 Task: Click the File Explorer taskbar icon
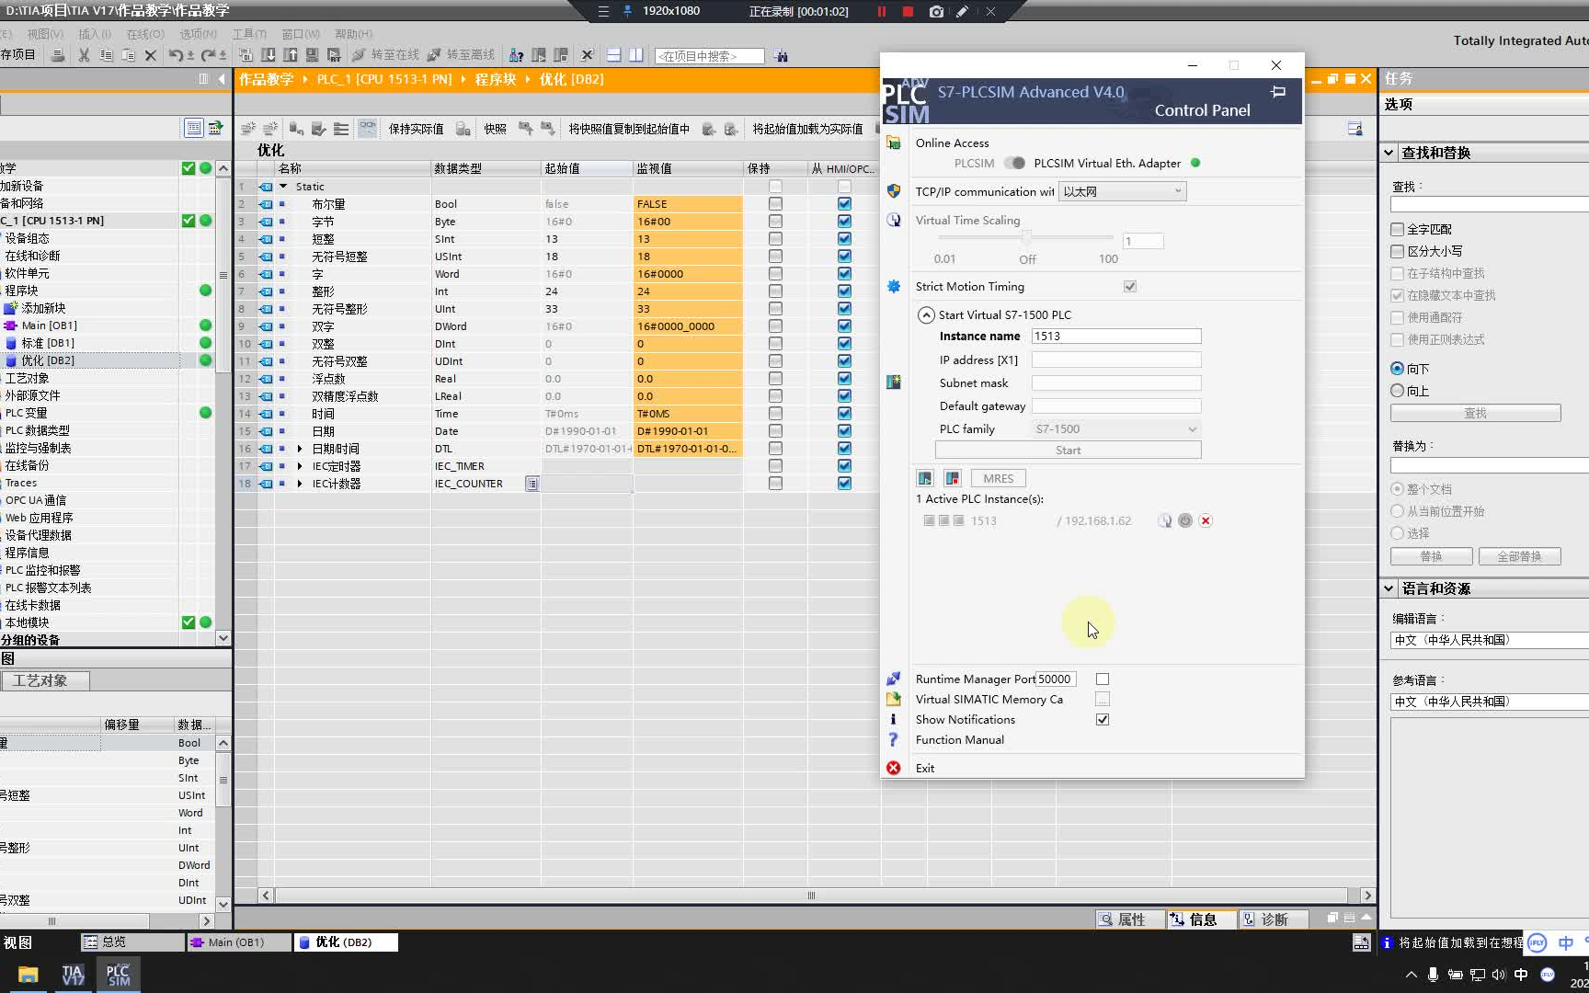pos(28,975)
